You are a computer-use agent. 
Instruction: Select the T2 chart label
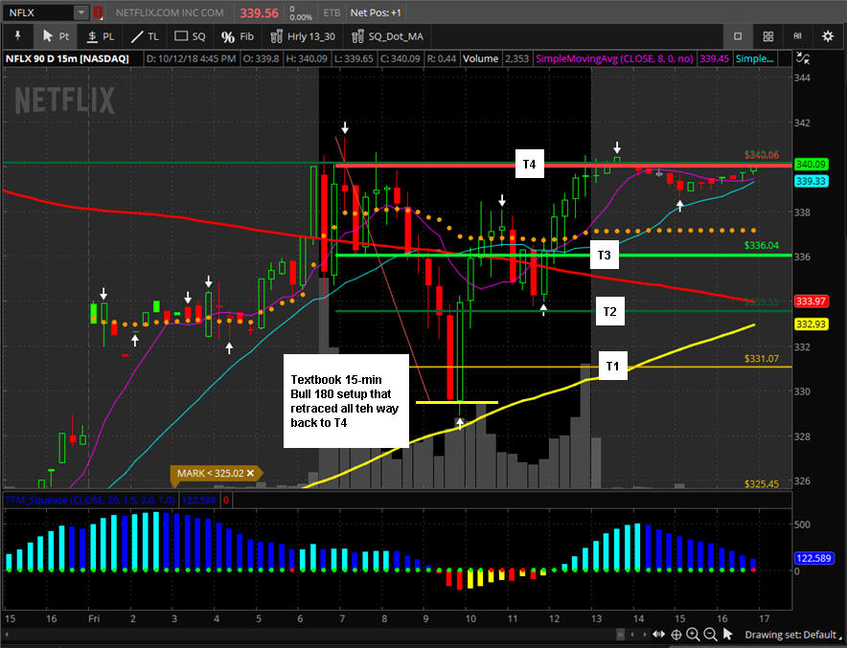coord(610,311)
